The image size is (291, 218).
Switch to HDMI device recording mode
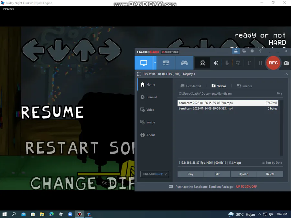click(x=166, y=63)
